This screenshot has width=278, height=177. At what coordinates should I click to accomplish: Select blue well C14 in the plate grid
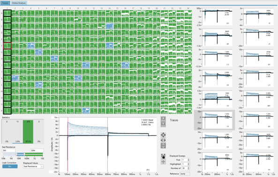[110, 26]
